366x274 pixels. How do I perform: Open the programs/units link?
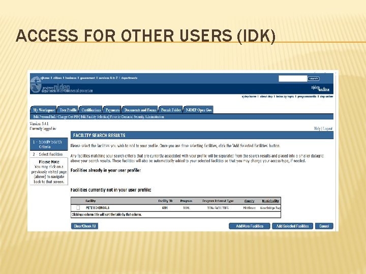click(x=307, y=96)
